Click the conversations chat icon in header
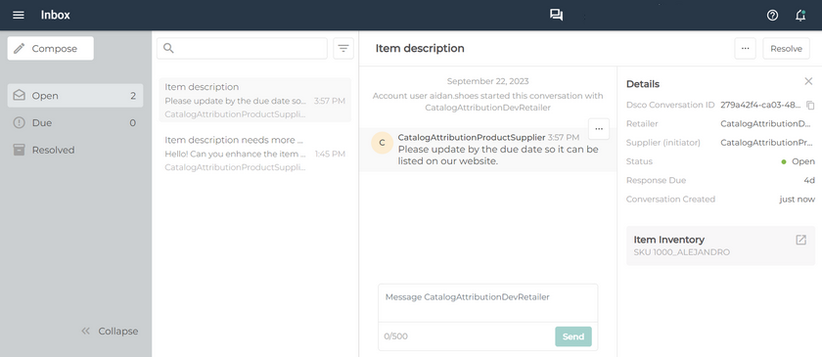822x357 pixels. [x=556, y=16]
